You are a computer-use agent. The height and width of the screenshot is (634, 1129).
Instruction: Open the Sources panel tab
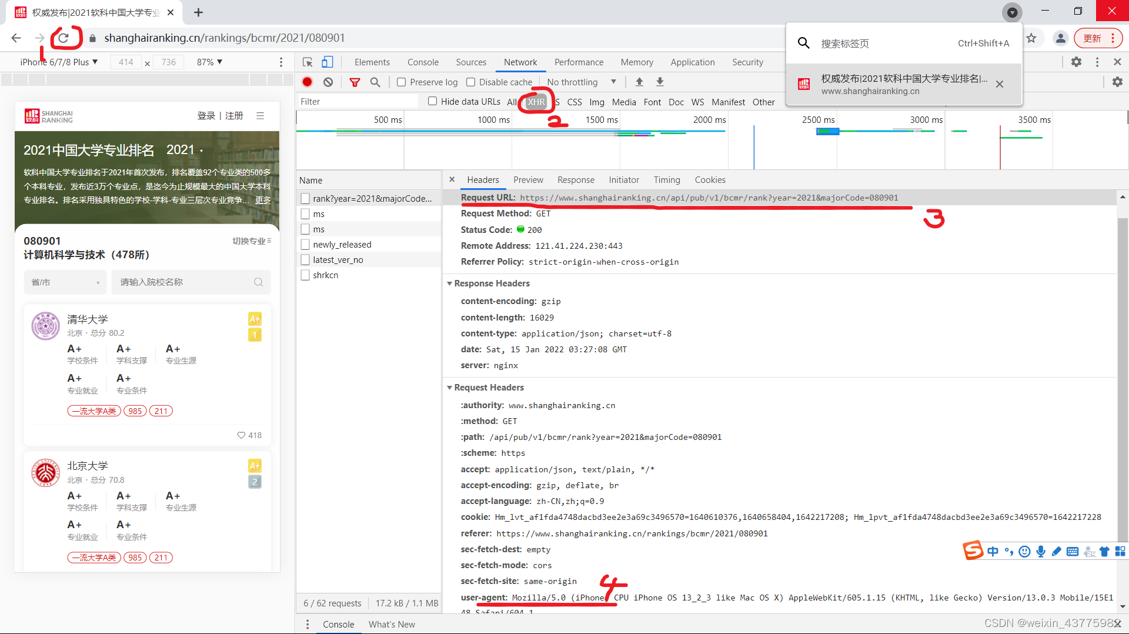coord(471,62)
